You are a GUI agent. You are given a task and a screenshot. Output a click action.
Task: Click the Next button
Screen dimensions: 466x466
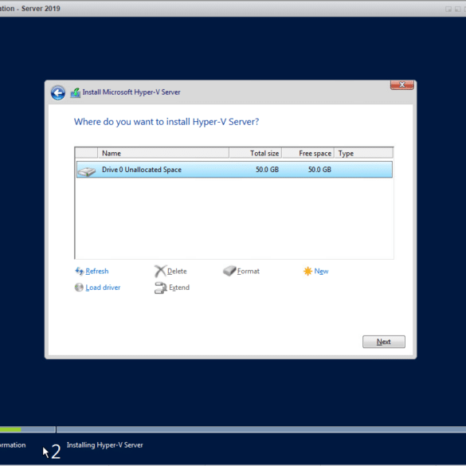(384, 342)
